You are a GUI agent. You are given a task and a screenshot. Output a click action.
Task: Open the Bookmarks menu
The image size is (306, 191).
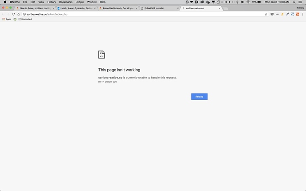pyautogui.click(x=66, y=2)
